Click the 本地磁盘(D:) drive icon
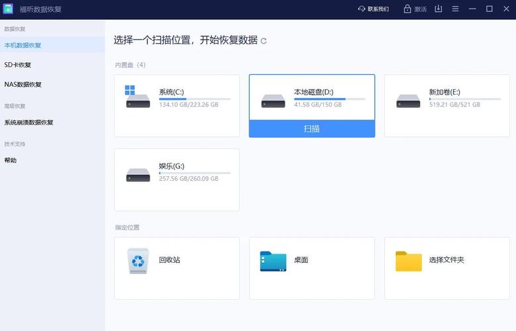The image size is (516, 331). [x=273, y=101]
